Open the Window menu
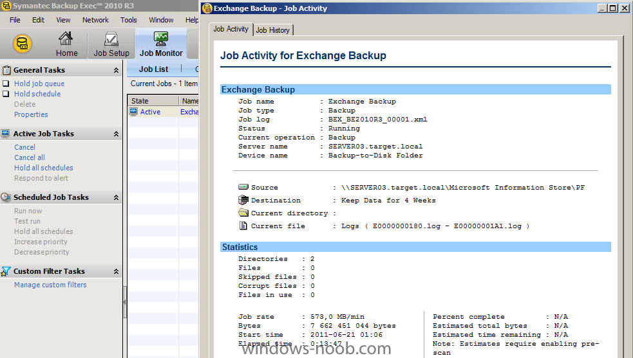Viewport: 633px width, 358px height. point(161,20)
